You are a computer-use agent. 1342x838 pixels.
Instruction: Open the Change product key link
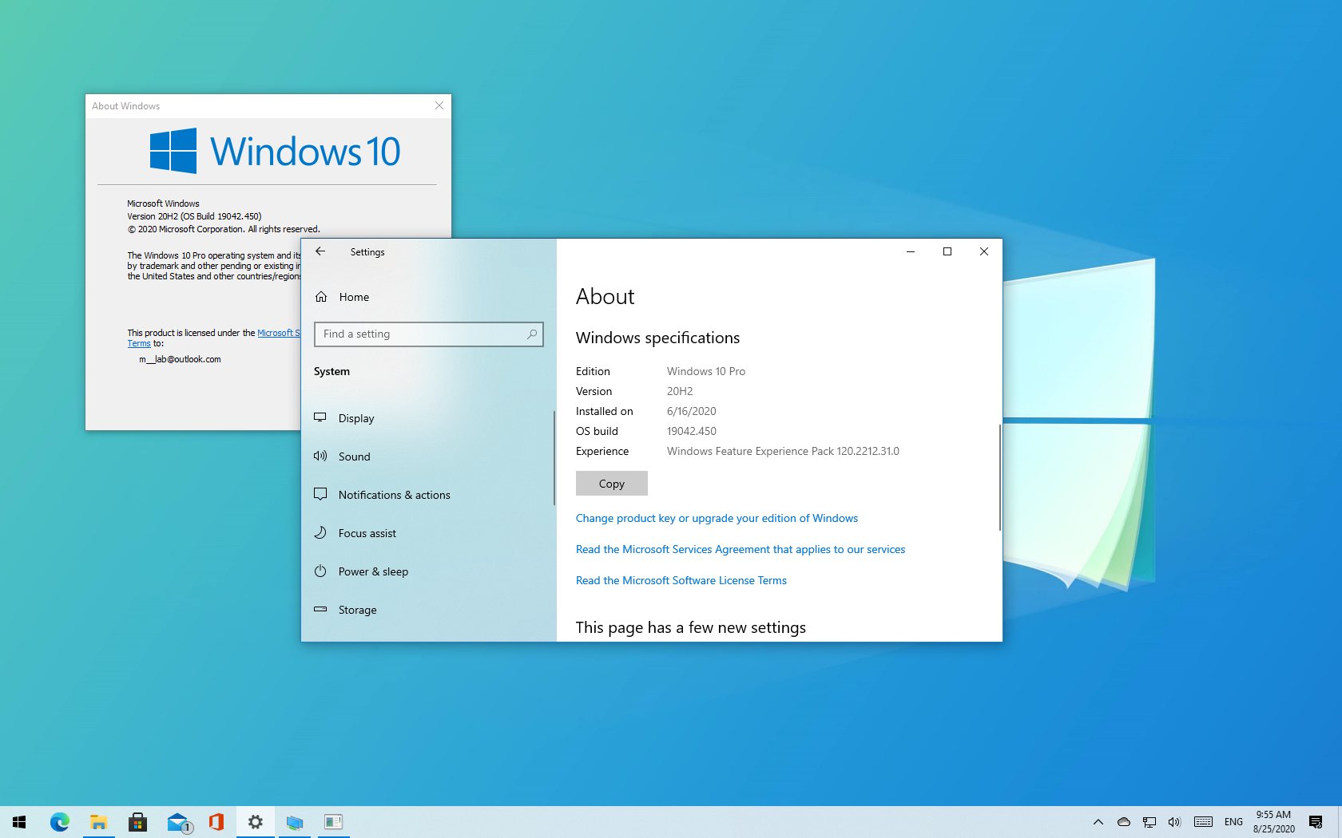pos(717,518)
